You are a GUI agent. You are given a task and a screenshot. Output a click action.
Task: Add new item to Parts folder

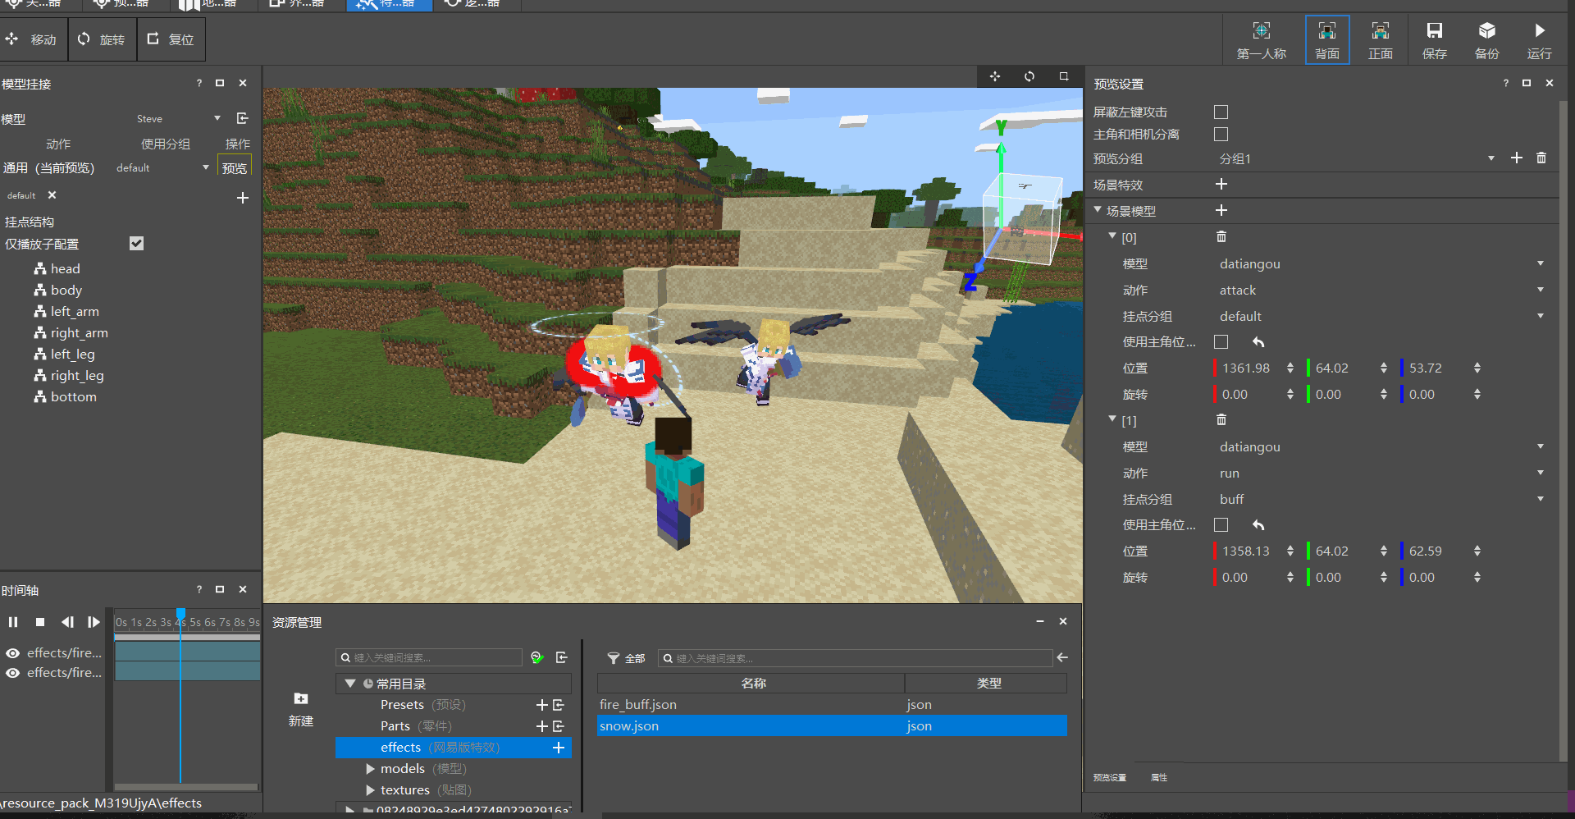click(541, 726)
